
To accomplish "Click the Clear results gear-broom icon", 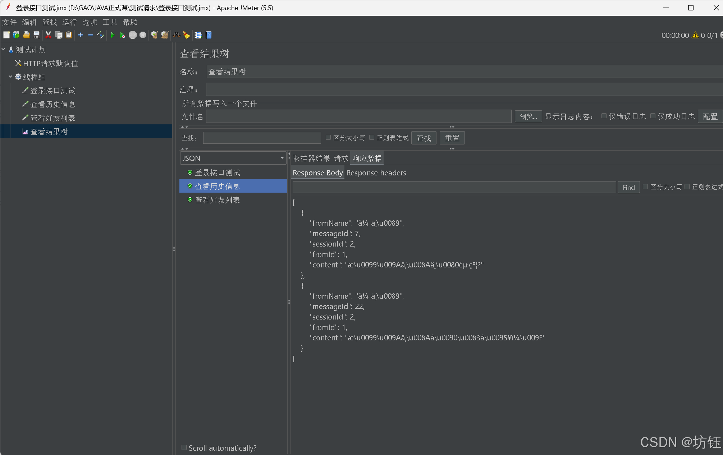I will coord(154,35).
